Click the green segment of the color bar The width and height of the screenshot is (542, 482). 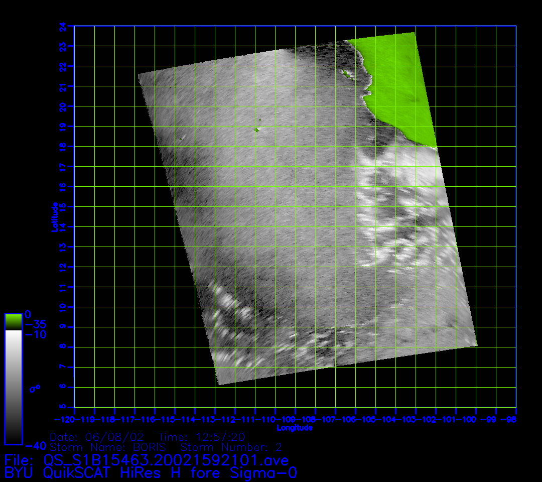coord(13,321)
